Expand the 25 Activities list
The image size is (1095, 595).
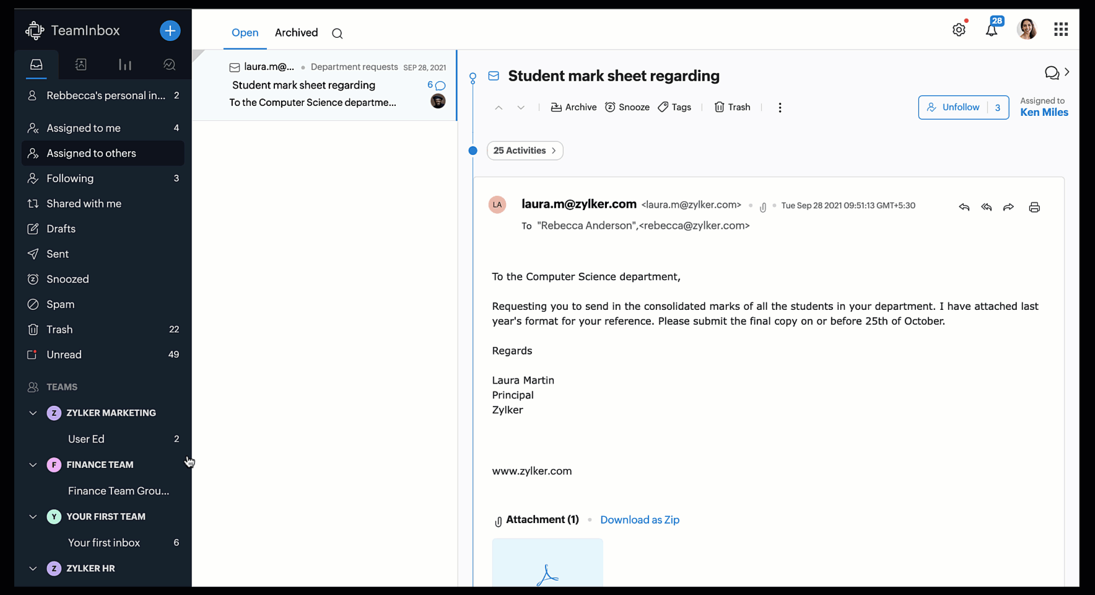525,151
